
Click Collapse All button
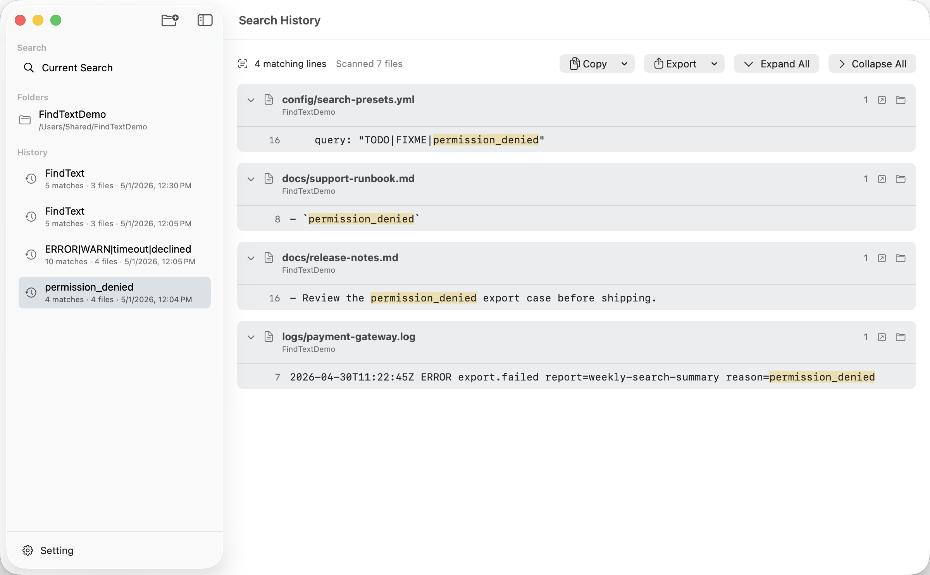(872, 64)
